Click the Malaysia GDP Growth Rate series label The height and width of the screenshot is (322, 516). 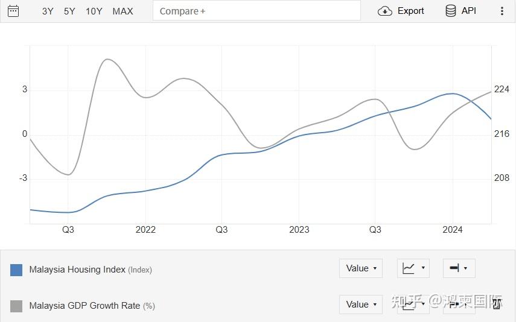[x=84, y=306]
